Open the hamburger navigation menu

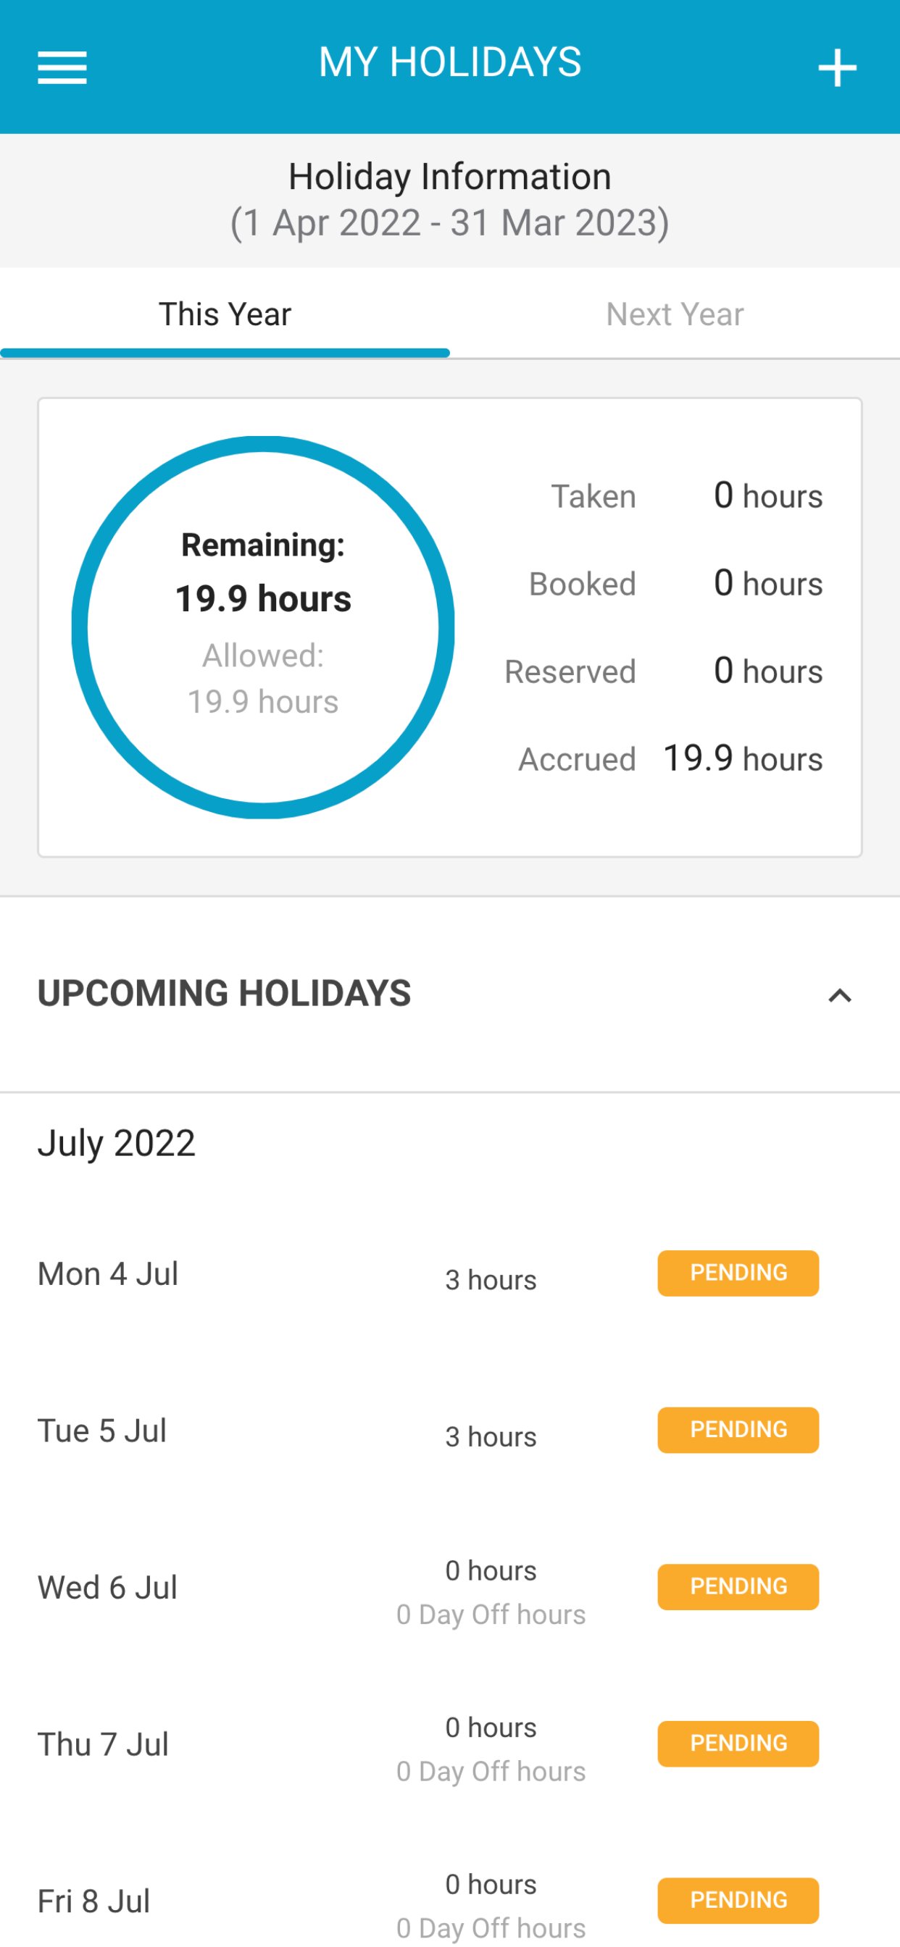click(62, 68)
